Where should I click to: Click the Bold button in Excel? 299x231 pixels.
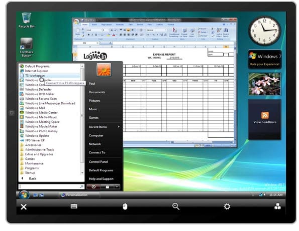coord(88,35)
